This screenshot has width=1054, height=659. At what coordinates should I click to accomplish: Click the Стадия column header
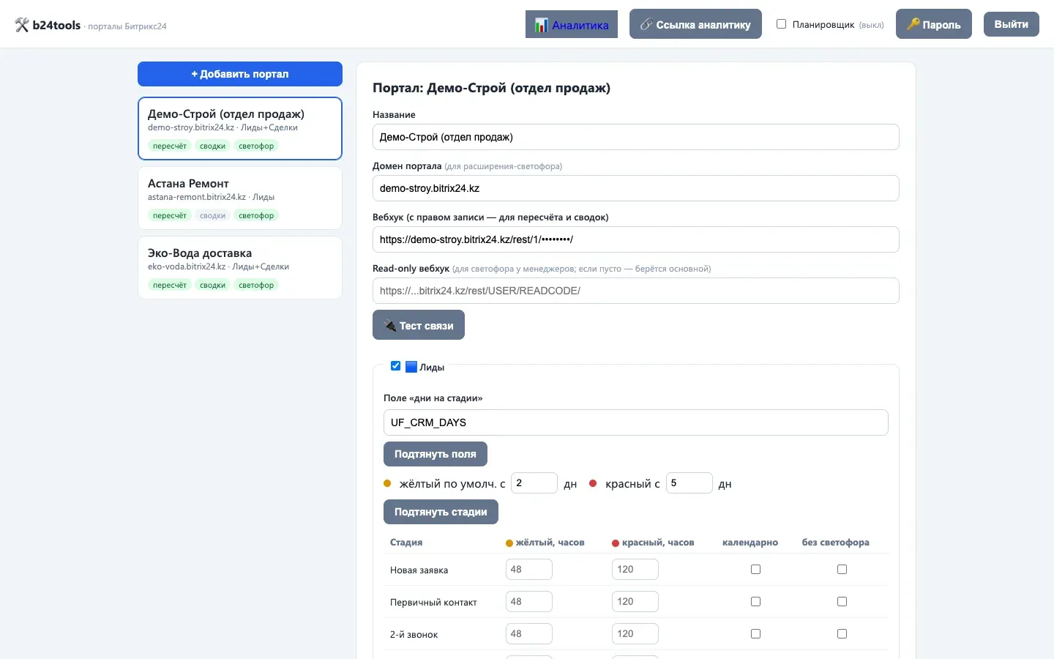[x=406, y=543]
